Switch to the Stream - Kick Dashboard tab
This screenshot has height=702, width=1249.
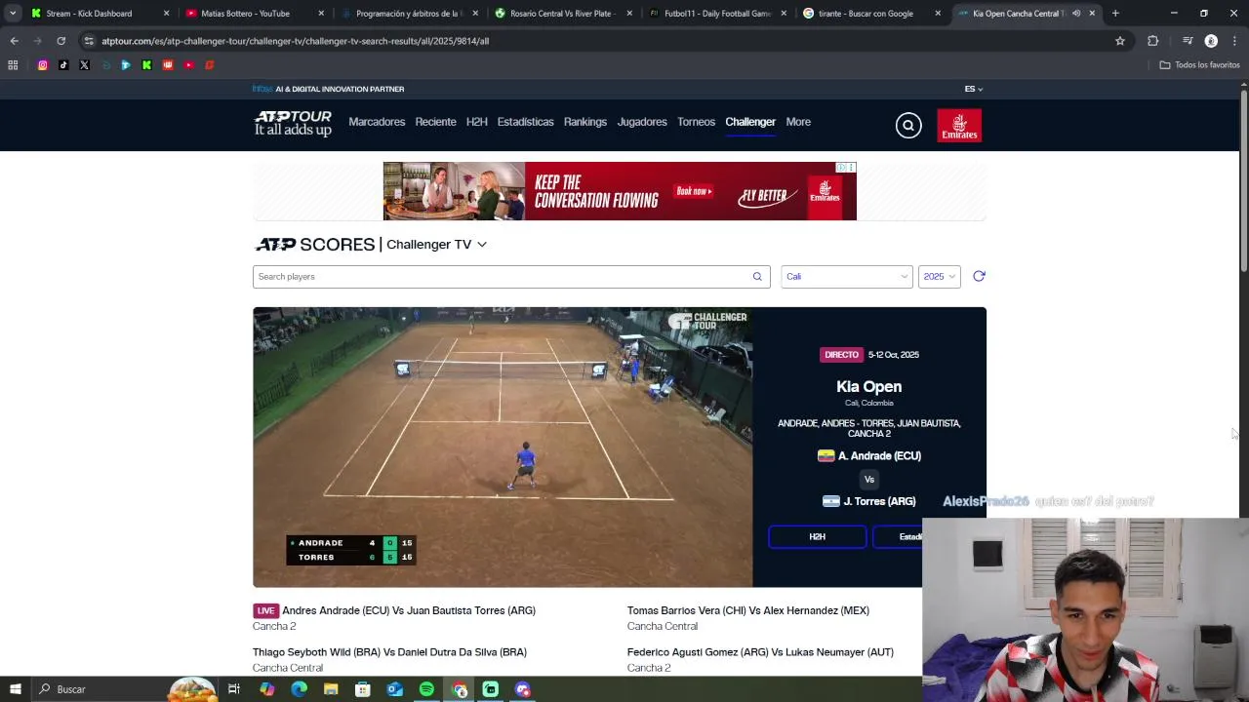100,14
